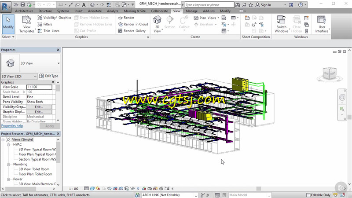
Task: Click Edit Type button
Action: point(49,76)
